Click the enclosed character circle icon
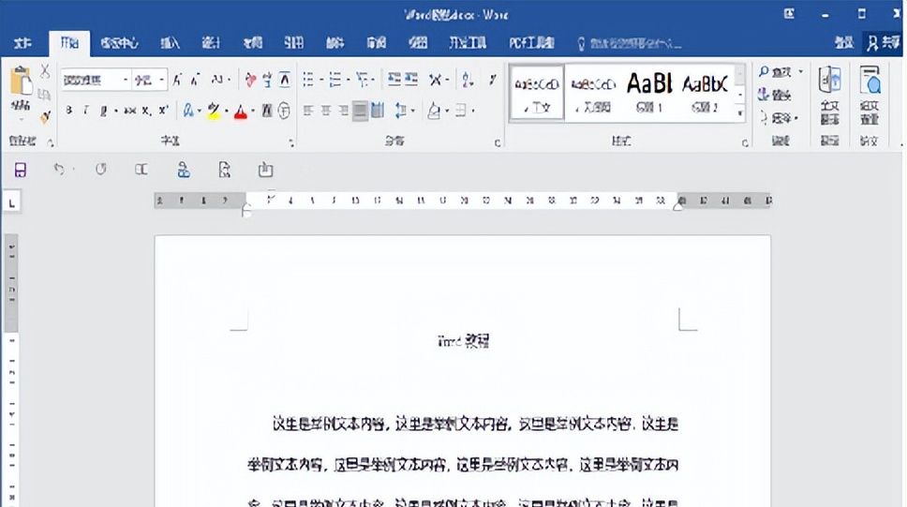This screenshot has height=507, width=907. pyautogui.click(x=284, y=110)
